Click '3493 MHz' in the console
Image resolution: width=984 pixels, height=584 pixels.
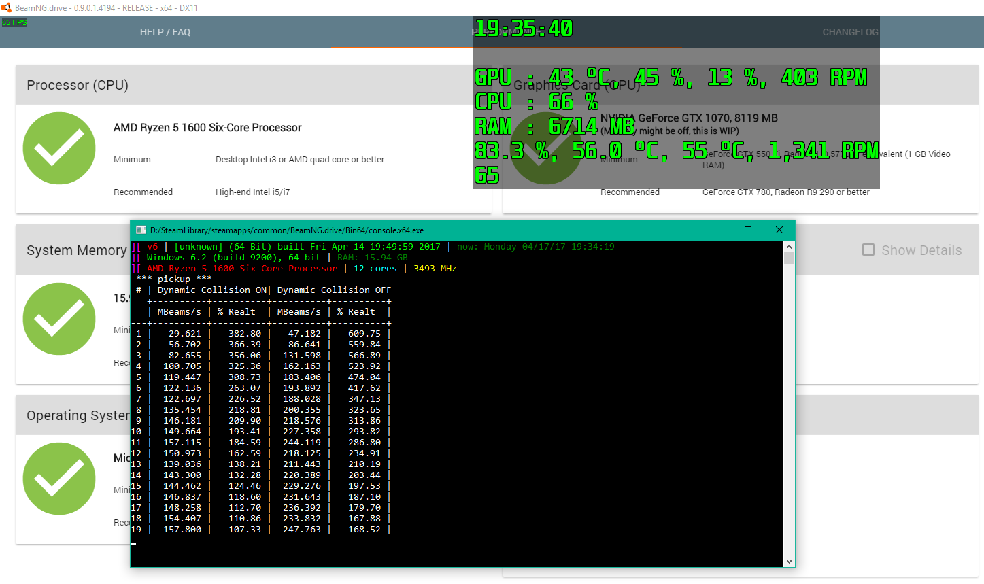(x=435, y=269)
